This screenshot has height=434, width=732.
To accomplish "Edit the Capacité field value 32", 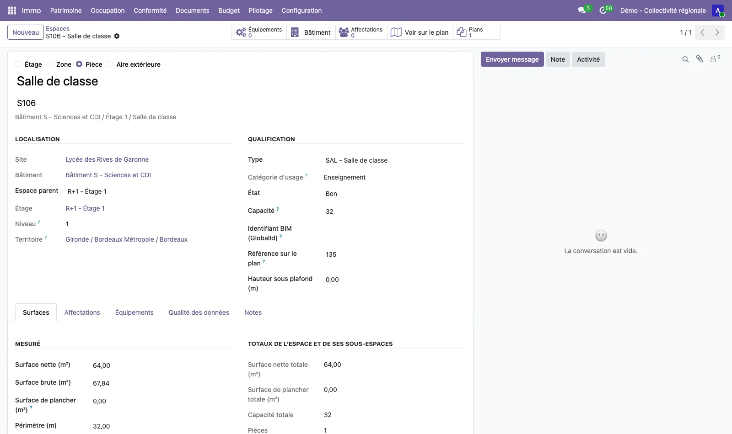I will pyautogui.click(x=394, y=212).
